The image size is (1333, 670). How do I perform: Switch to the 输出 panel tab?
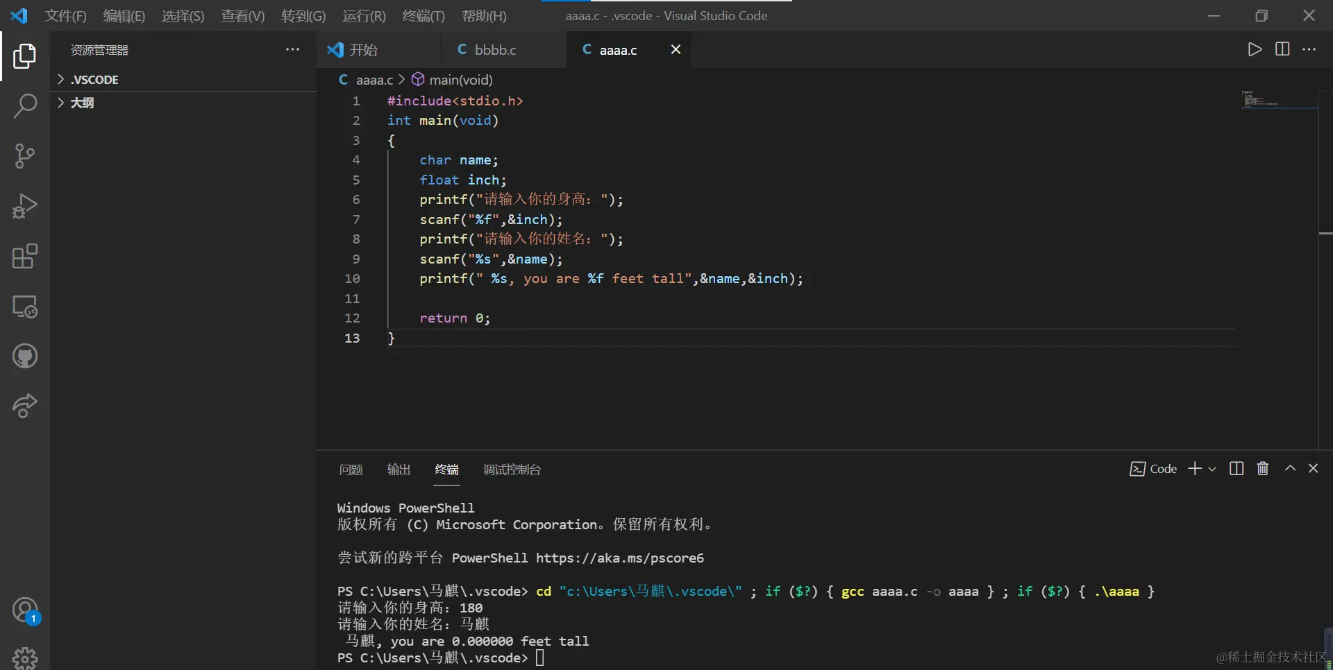coord(399,470)
